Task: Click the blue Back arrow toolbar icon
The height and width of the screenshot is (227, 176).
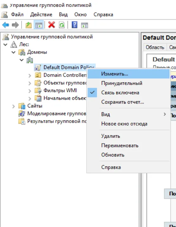Action: (x=6, y=25)
